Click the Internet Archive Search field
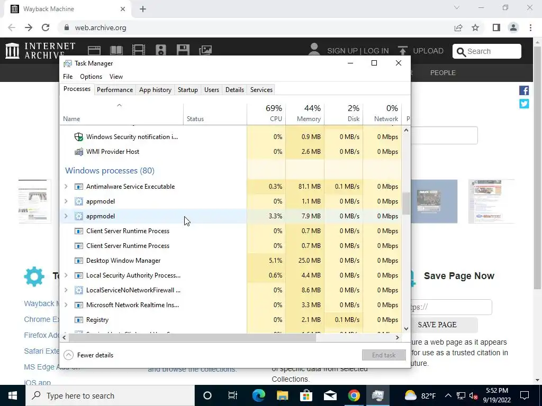 [x=487, y=51]
